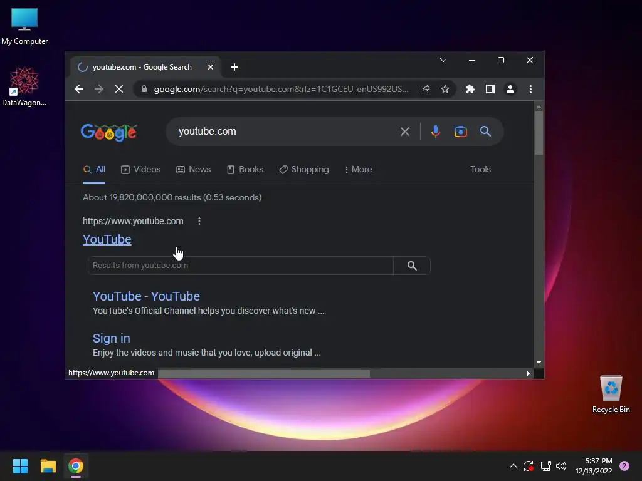
Task: Open the Chrome profile avatar icon
Action: coord(510,89)
